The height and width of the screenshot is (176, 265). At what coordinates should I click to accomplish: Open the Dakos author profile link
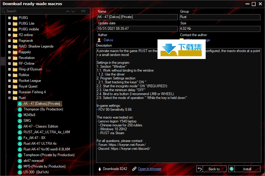pos(108,40)
